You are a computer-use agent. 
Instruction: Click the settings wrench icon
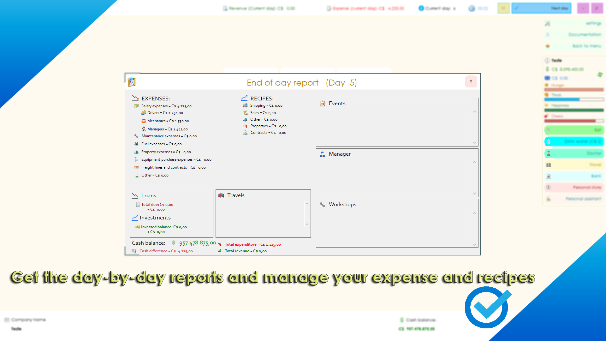[547, 23]
